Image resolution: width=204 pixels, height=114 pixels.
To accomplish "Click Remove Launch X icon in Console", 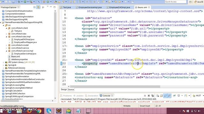I will click(x=149, y=96).
